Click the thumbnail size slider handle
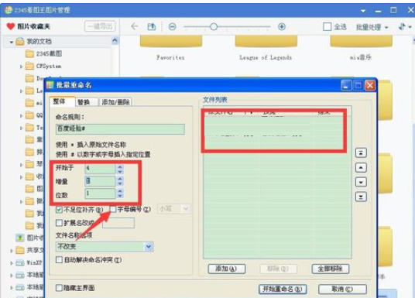This screenshot has width=415, height=298. pos(214,26)
